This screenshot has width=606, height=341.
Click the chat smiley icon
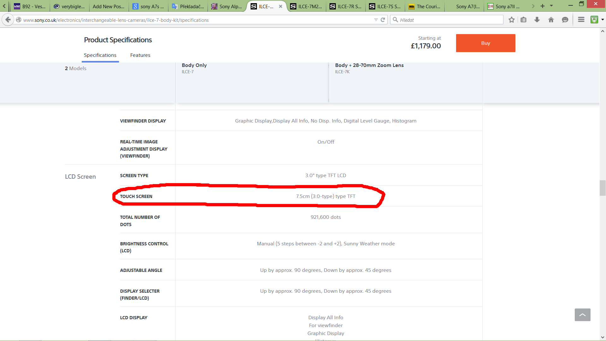coord(565,20)
